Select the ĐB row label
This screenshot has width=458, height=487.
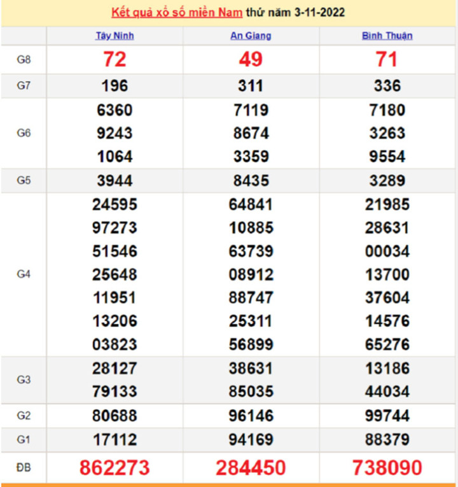coord(24,468)
